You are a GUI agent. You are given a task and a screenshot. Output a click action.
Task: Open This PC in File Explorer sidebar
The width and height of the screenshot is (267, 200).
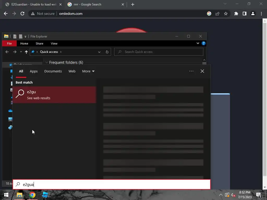(x=10, y=119)
